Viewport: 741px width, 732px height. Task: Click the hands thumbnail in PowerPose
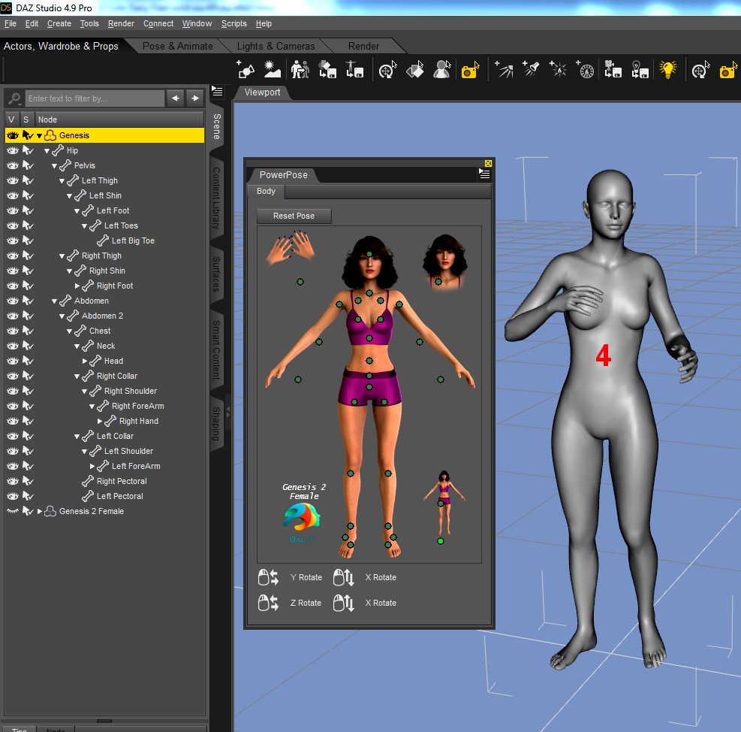[x=290, y=247]
